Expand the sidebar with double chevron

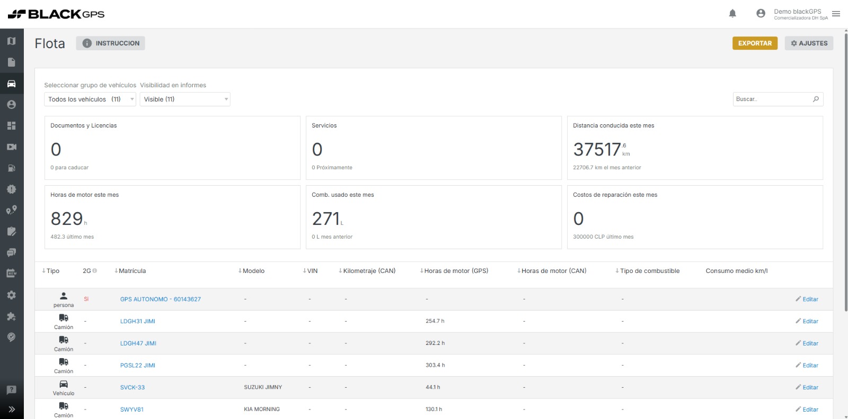point(12,409)
